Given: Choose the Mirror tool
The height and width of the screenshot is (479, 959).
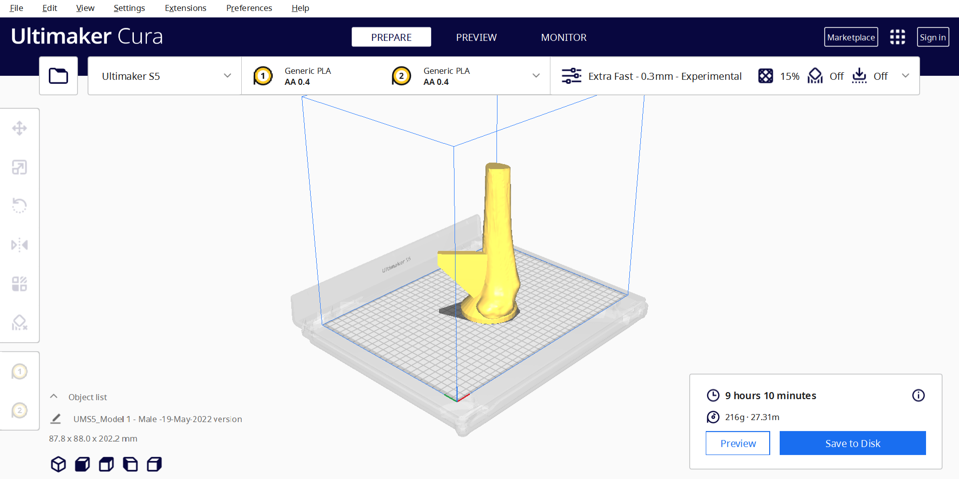Looking at the screenshot, I should click(19, 245).
